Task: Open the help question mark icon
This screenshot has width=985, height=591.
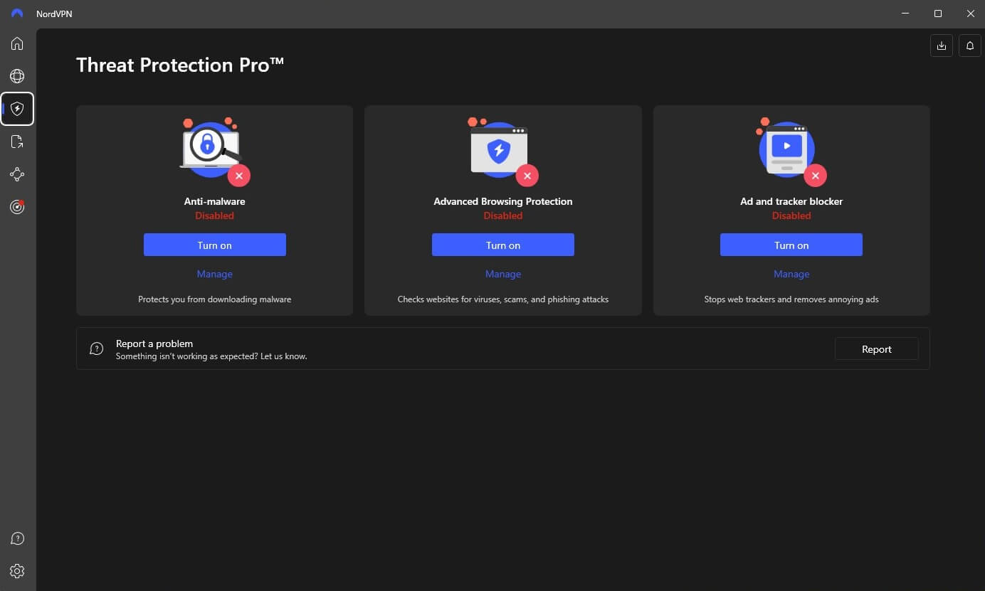Action: (x=17, y=538)
